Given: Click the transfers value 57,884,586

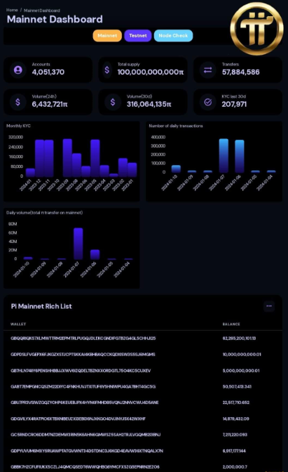Looking at the screenshot, I should 240,72.
